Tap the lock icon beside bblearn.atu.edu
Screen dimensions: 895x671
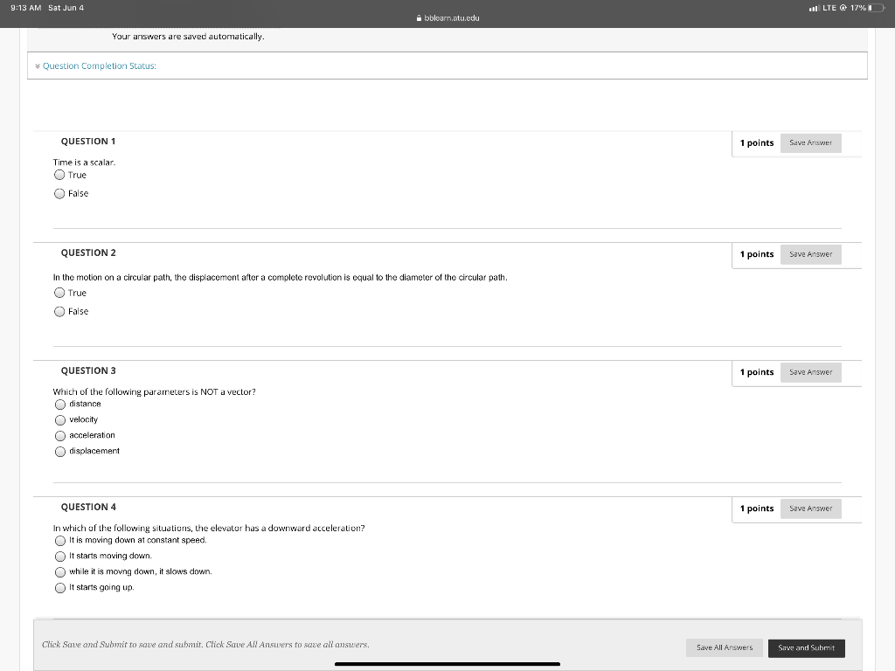(419, 18)
